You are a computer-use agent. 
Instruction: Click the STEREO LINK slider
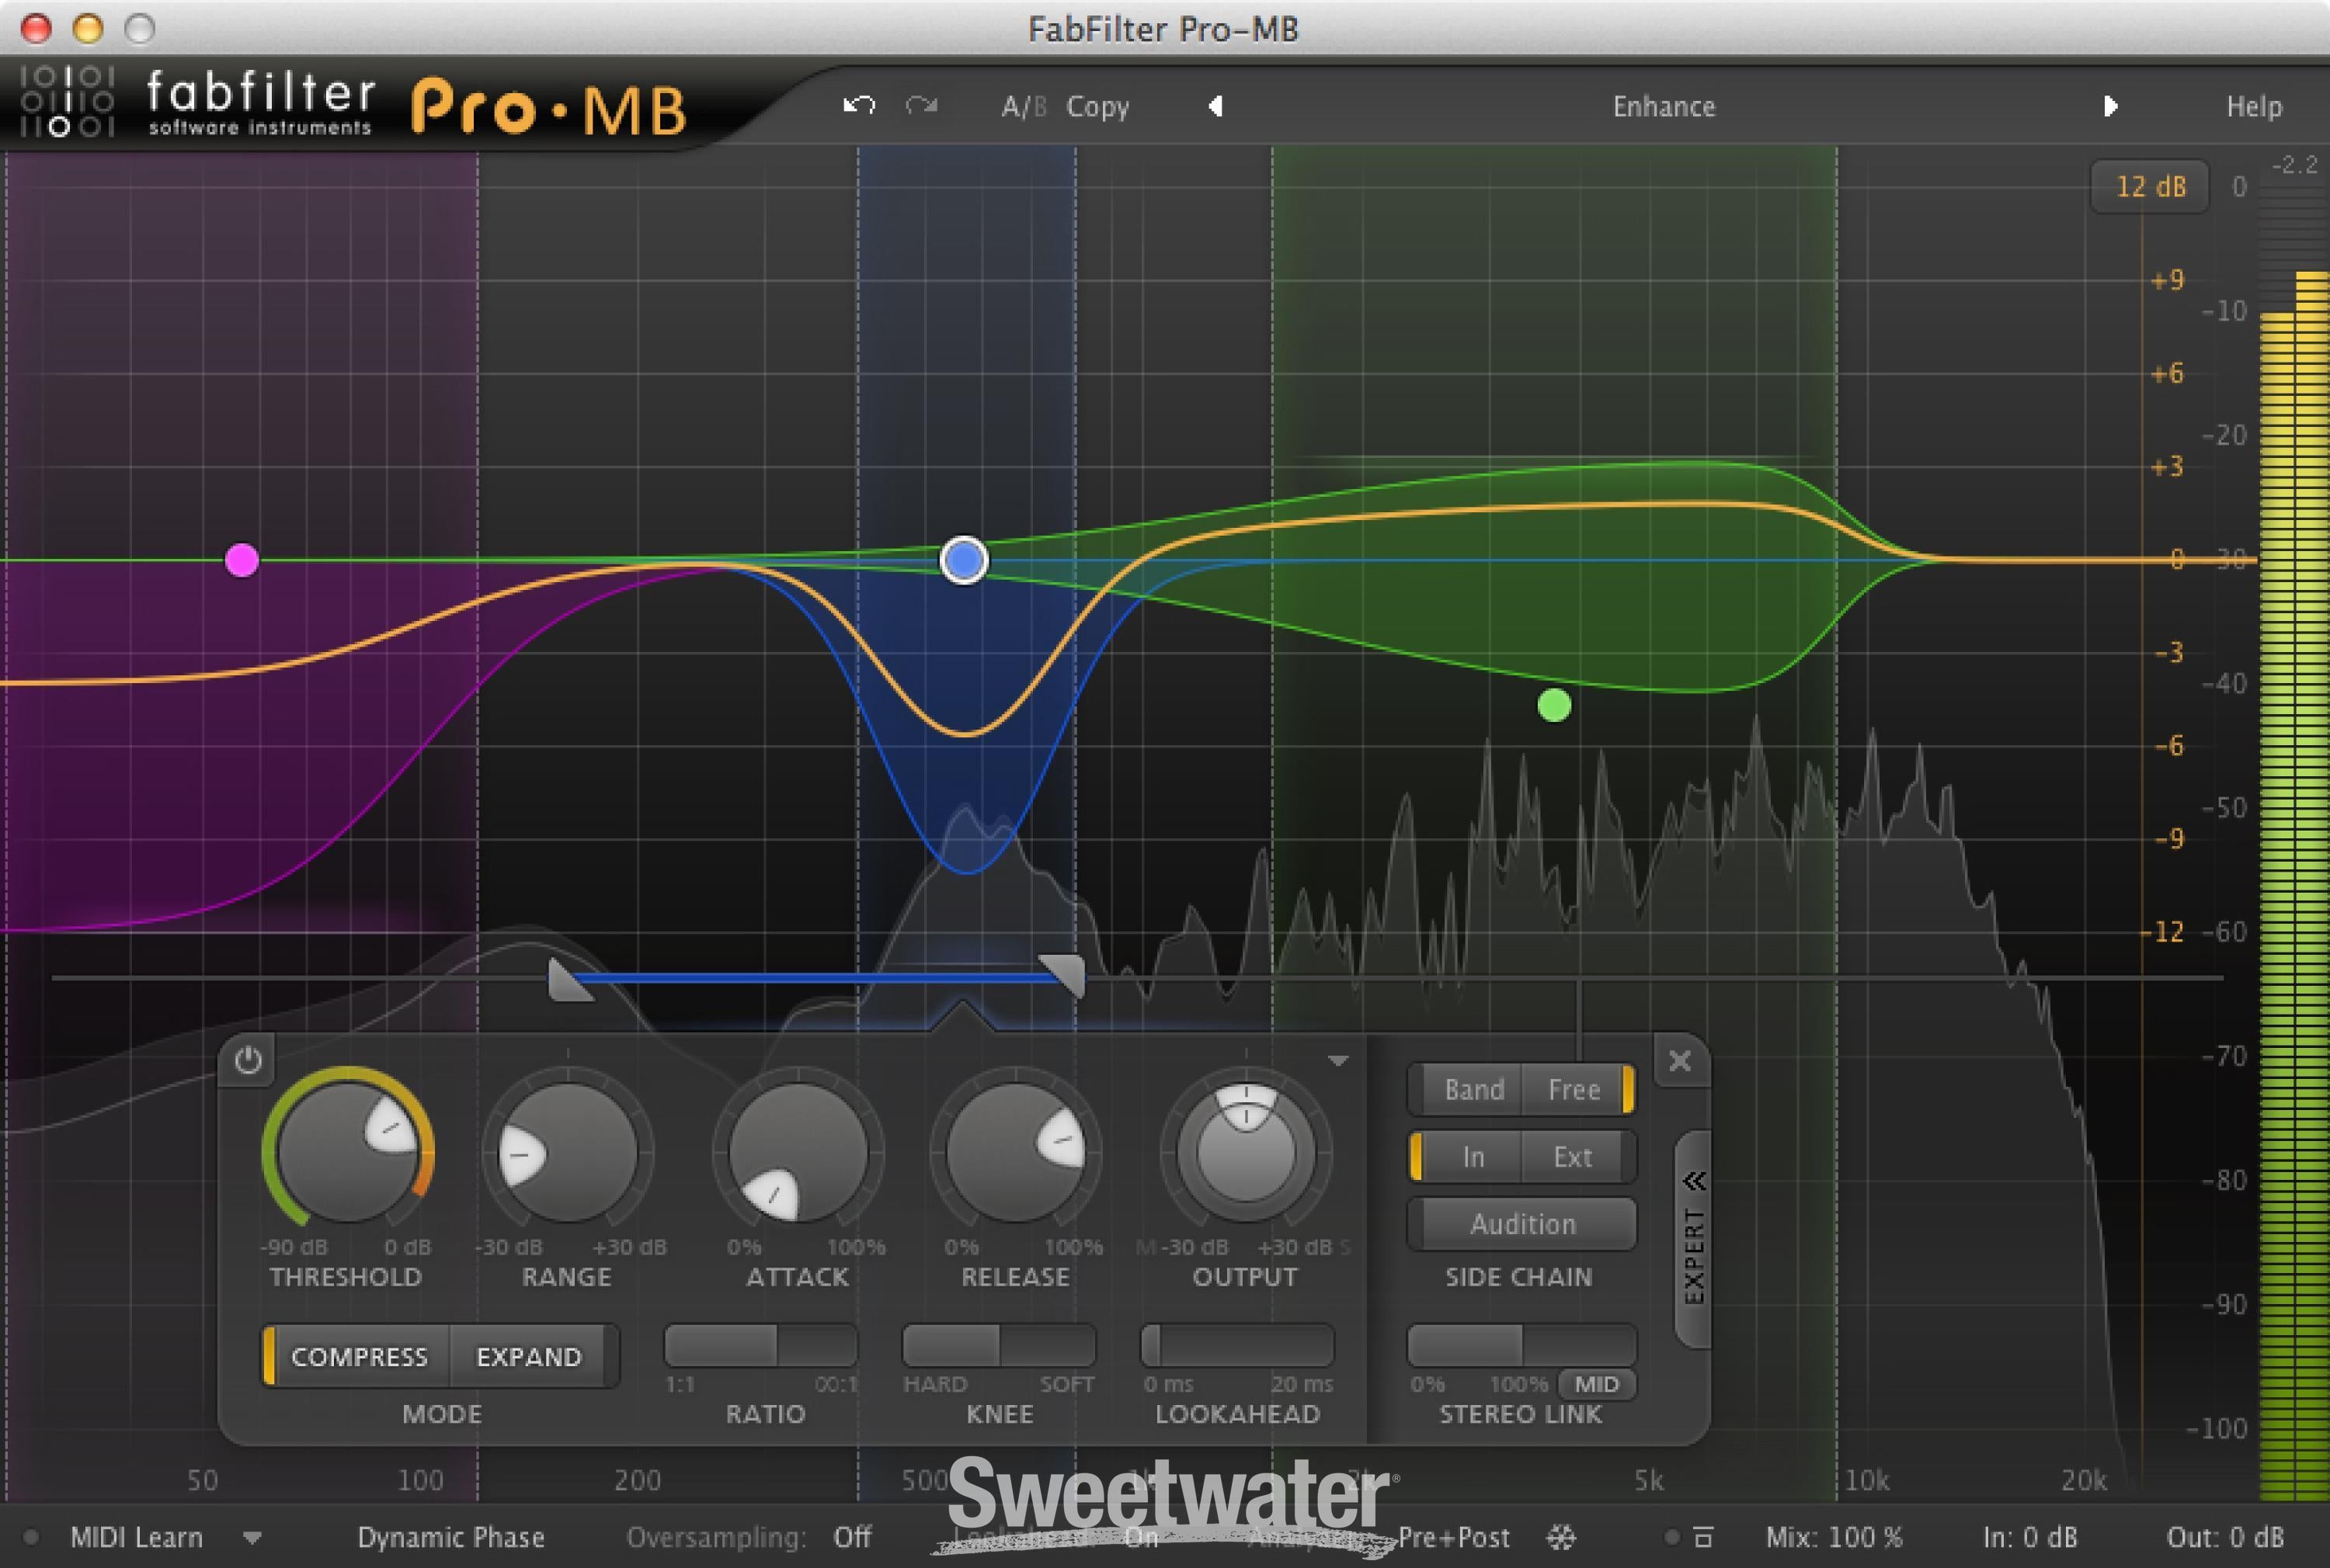1521,1345
